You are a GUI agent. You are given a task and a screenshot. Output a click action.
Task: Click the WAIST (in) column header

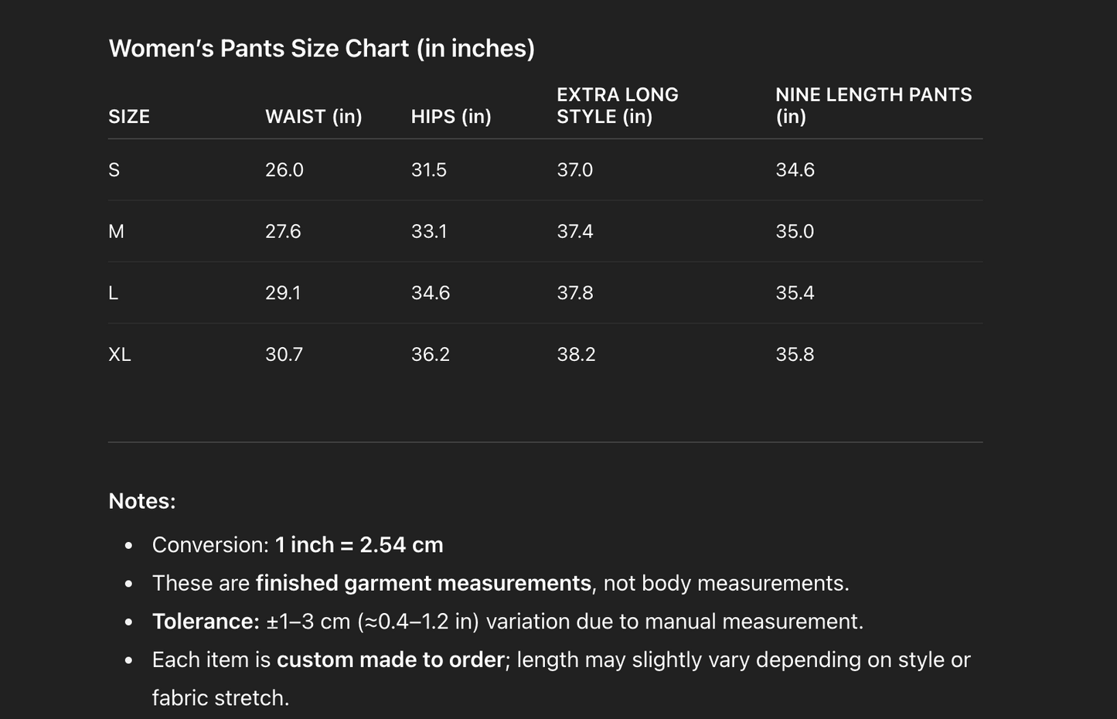point(313,117)
